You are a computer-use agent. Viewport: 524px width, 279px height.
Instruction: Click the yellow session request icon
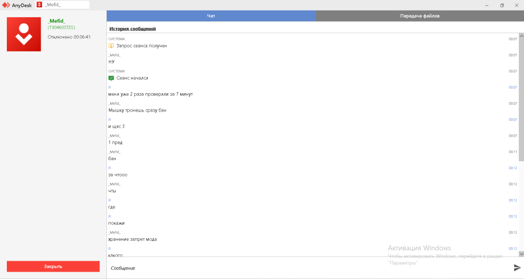click(111, 46)
